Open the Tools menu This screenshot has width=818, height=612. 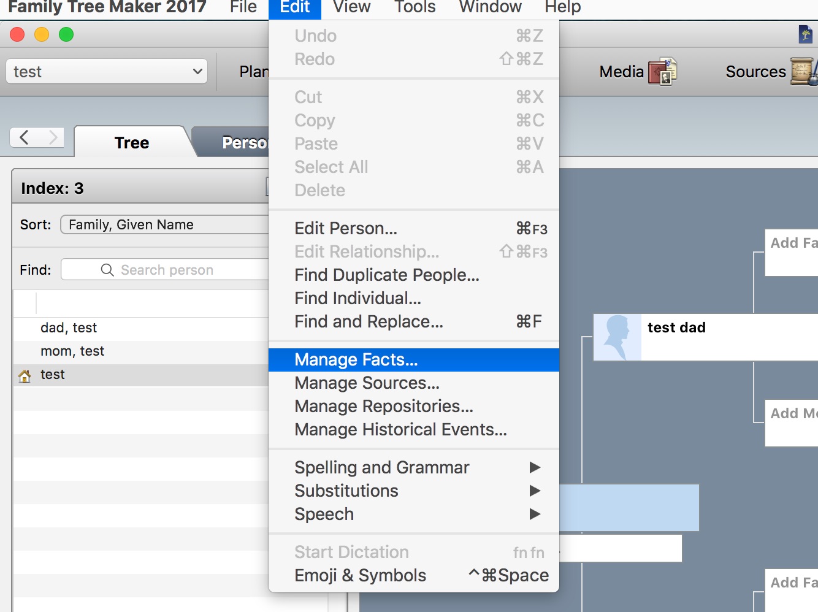point(415,8)
